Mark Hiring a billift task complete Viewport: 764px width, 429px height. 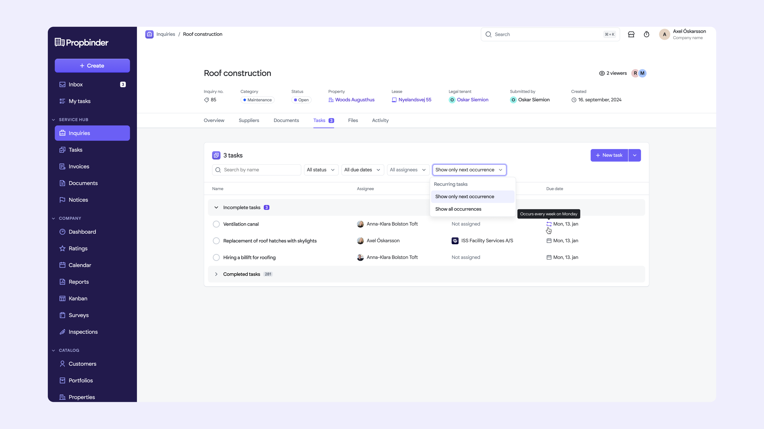[216, 257]
